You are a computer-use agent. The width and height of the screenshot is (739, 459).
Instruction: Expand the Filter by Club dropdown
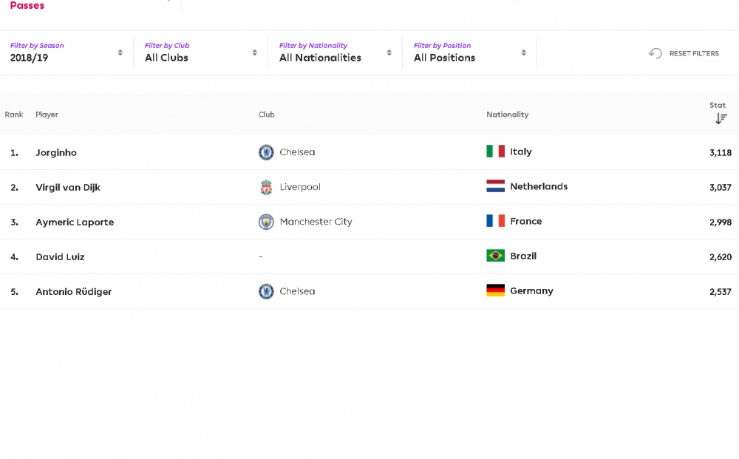point(201,52)
